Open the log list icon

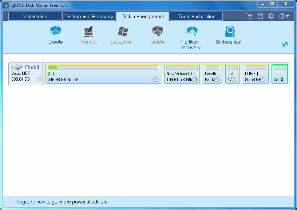[x=260, y=16]
